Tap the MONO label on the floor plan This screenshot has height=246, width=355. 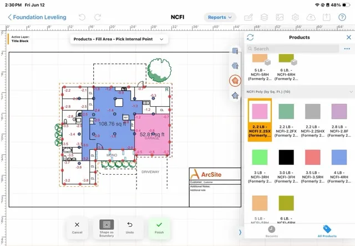111,155
